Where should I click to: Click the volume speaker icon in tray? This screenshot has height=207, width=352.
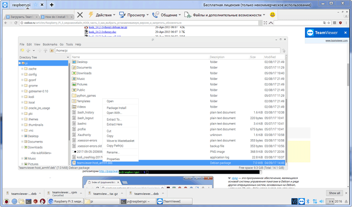coord(322,201)
